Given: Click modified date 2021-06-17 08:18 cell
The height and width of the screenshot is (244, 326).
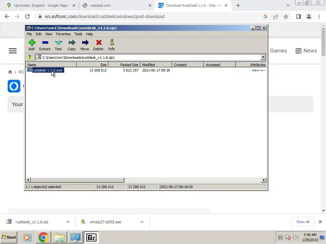Looking at the screenshot, I should (156, 70).
